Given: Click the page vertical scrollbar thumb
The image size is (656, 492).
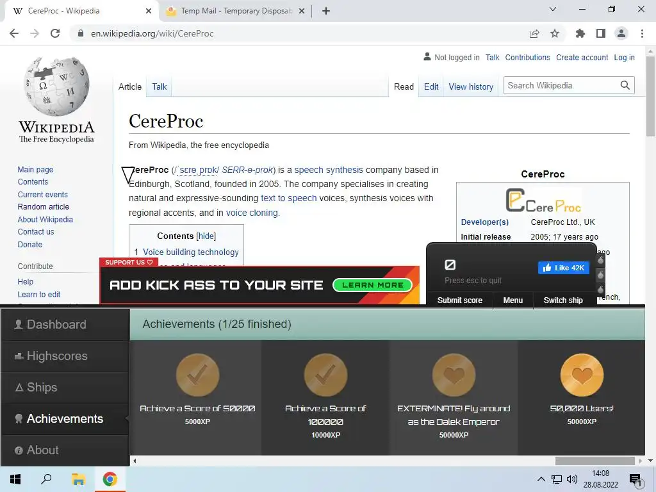Looking at the screenshot, I should click(650, 96).
